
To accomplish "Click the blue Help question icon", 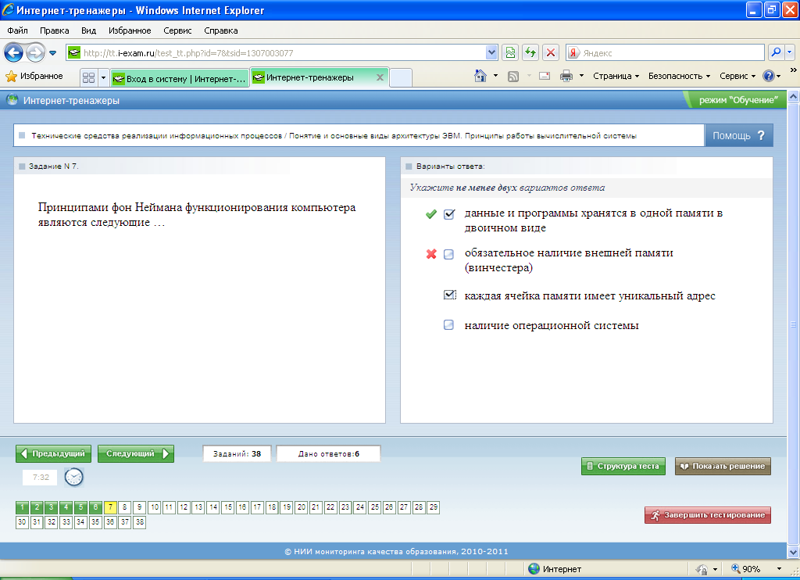I will click(769, 76).
